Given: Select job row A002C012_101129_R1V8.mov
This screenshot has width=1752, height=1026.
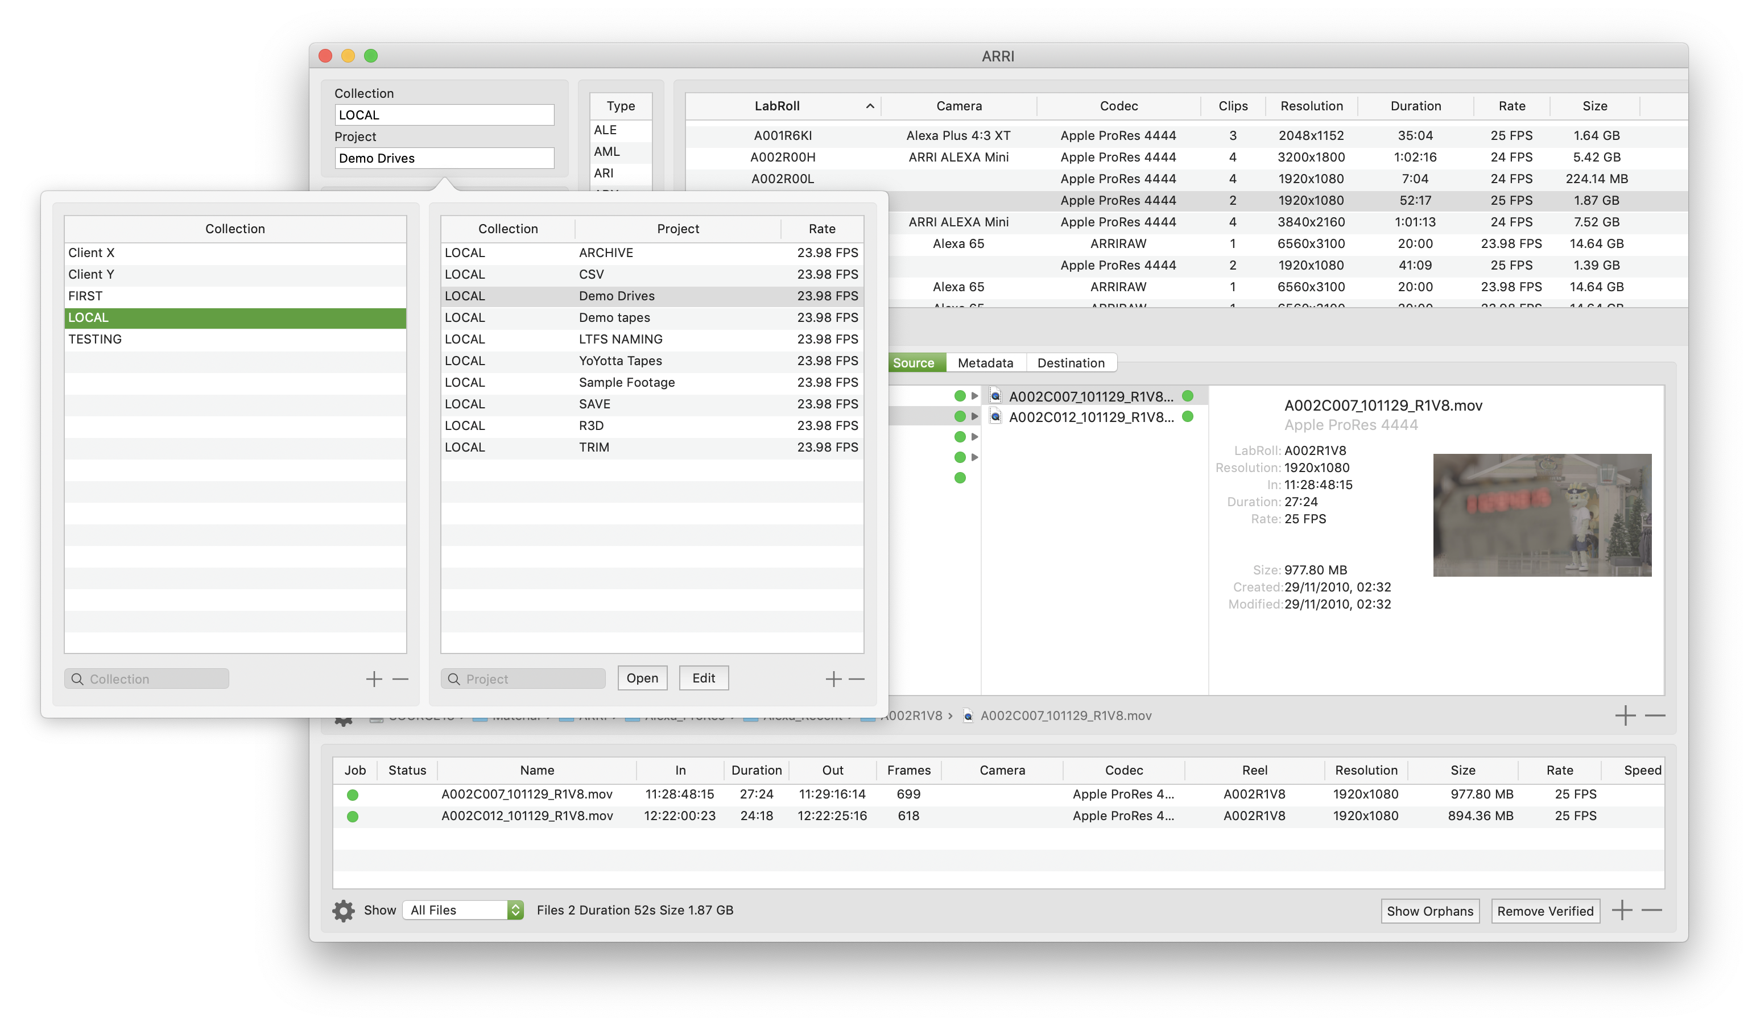Looking at the screenshot, I should click(998, 816).
